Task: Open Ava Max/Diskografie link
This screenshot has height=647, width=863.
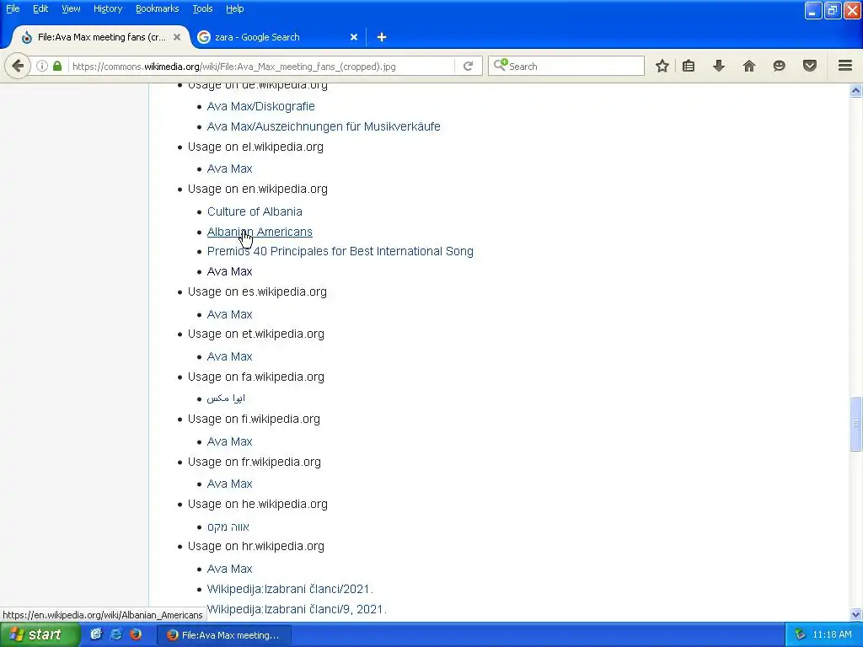Action: coord(261,106)
